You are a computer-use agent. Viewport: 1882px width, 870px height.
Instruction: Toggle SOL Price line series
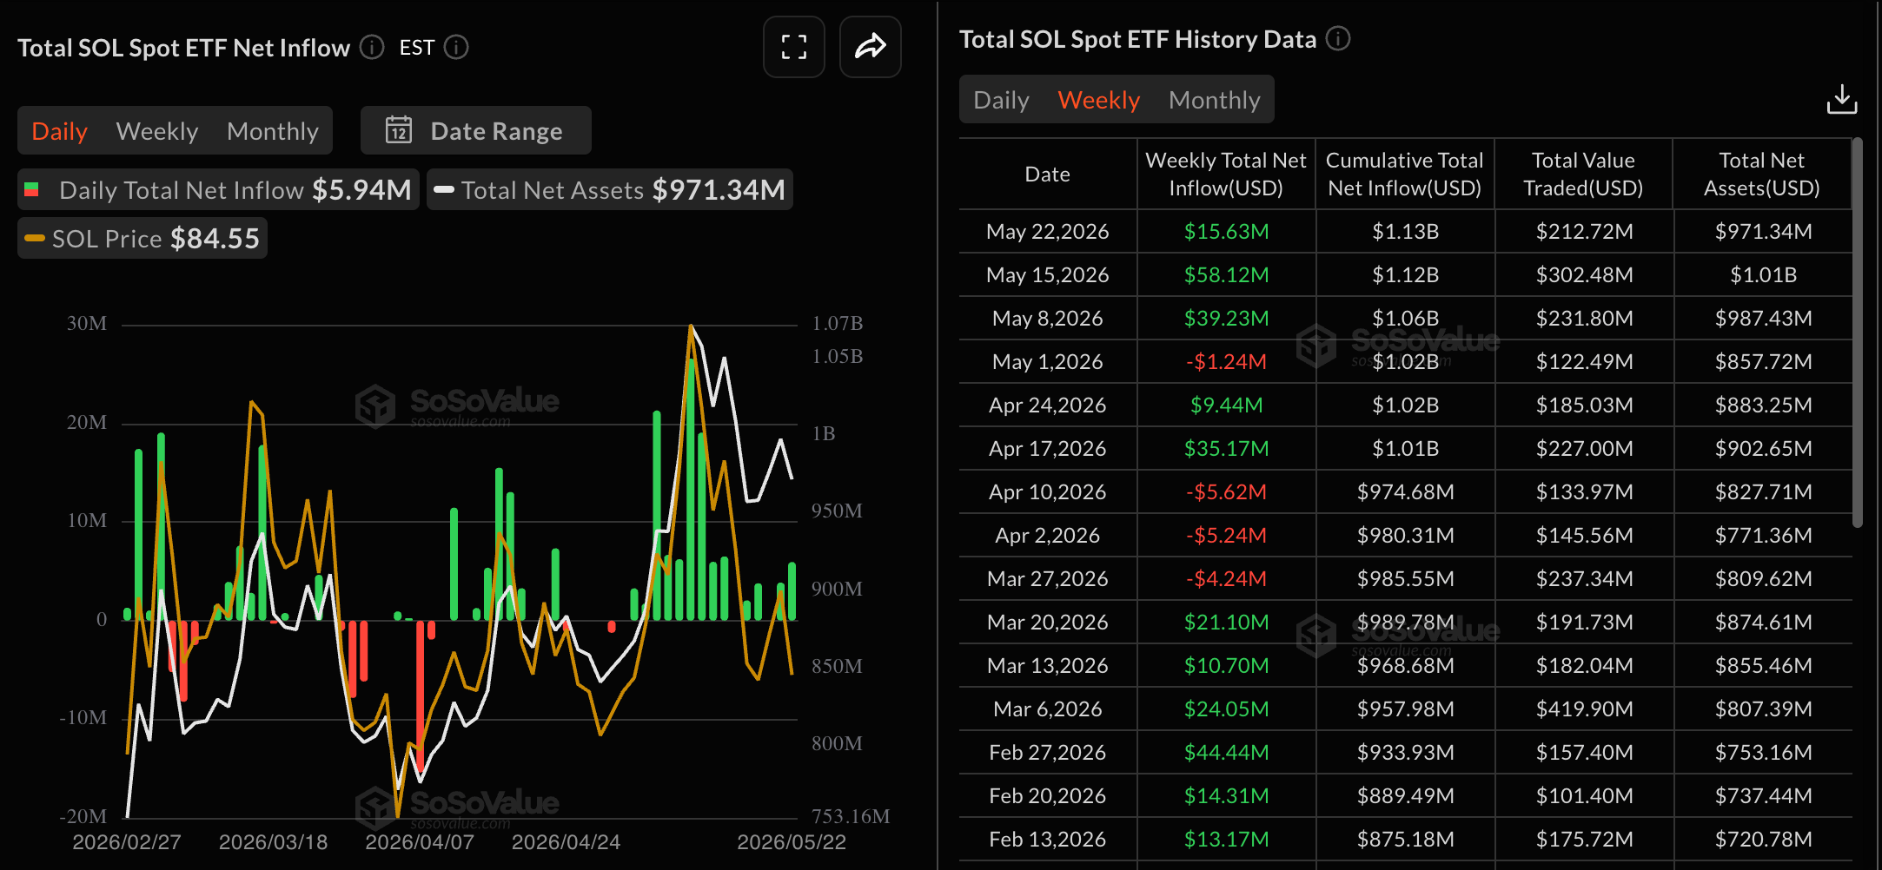tap(142, 238)
